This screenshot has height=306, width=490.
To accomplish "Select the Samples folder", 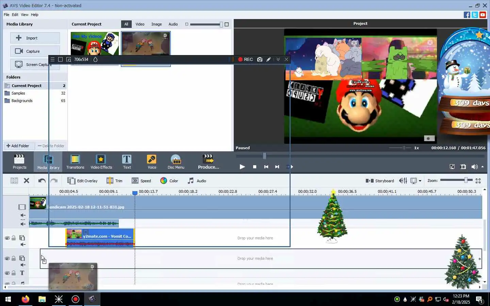I will click(x=35, y=93).
